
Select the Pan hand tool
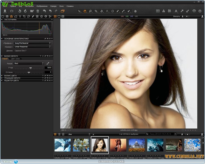coord(85,11)
